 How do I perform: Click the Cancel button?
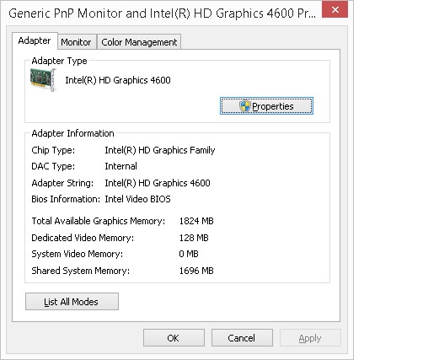242,338
